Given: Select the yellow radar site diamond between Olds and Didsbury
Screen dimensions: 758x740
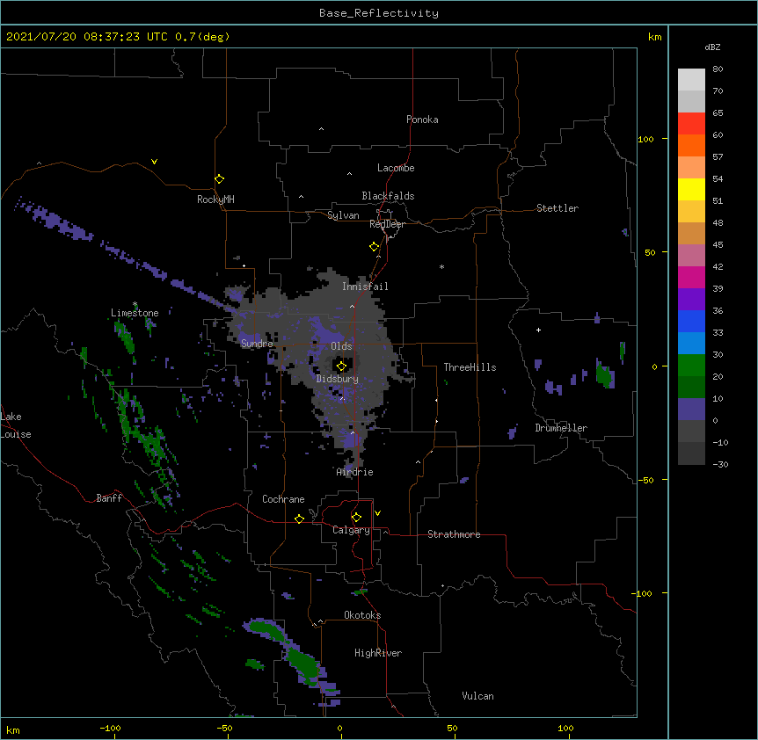Looking at the screenshot, I should click(342, 366).
